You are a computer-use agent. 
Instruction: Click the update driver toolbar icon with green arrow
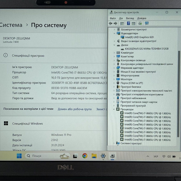click(x=140, y=23)
